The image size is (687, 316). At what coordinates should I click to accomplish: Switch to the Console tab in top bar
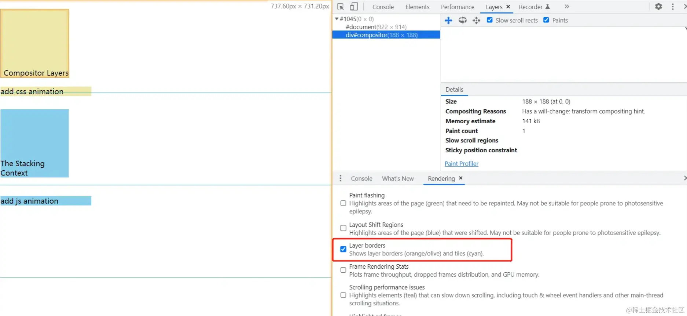pyautogui.click(x=383, y=7)
